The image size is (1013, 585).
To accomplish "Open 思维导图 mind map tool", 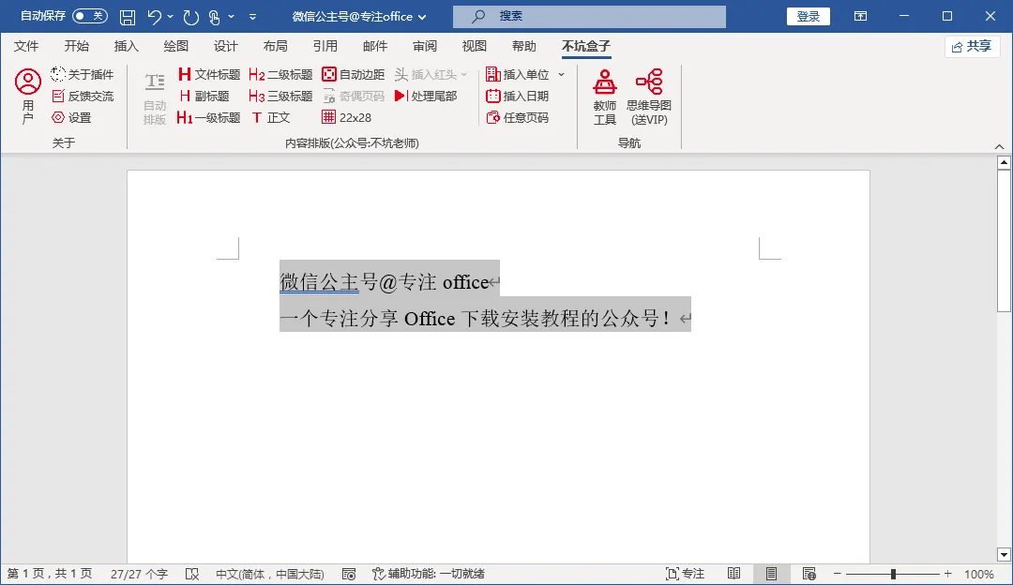I will click(649, 97).
